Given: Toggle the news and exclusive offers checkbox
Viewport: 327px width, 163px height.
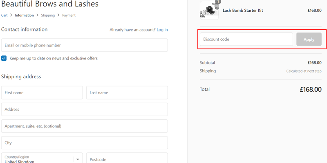Looking at the screenshot, I should coord(4,58).
